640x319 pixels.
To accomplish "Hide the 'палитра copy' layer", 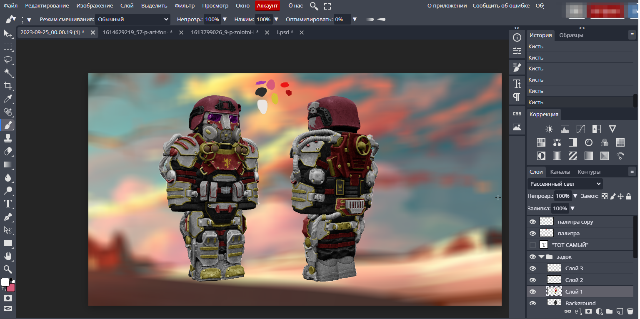I will pyautogui.click(x=532, y=222).
